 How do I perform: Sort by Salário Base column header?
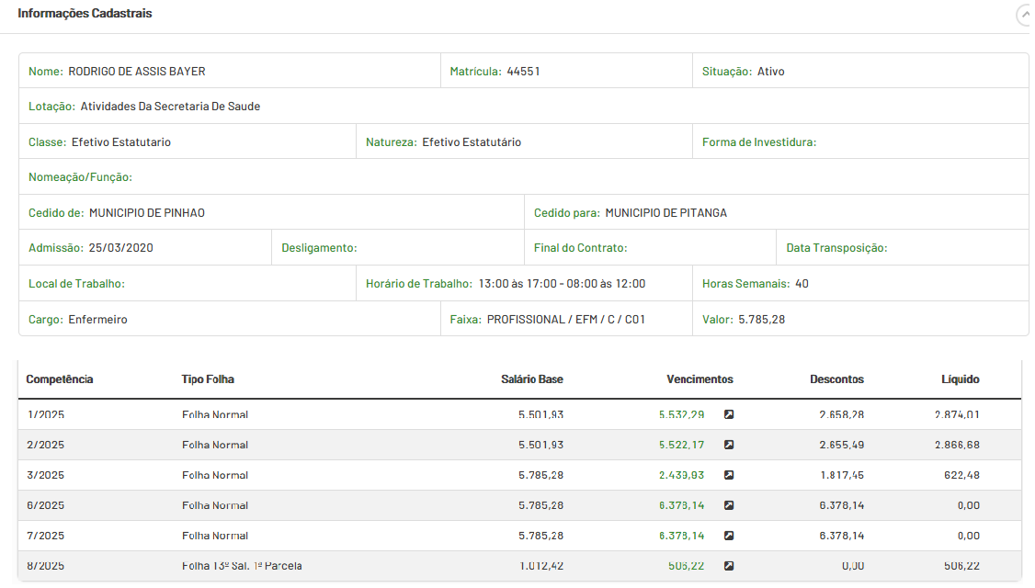point(531,379)
